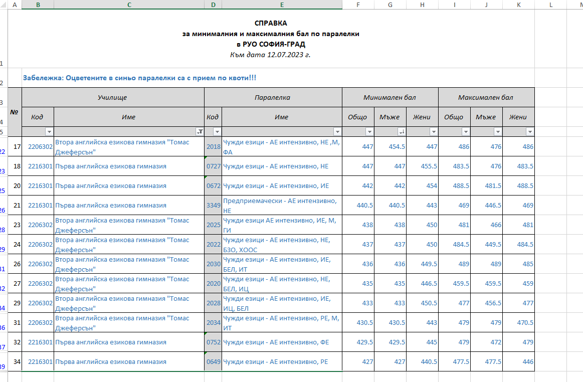Open the active filter on school Име column
The height and width of the screenshot is (382, 583).
point(200,132)
